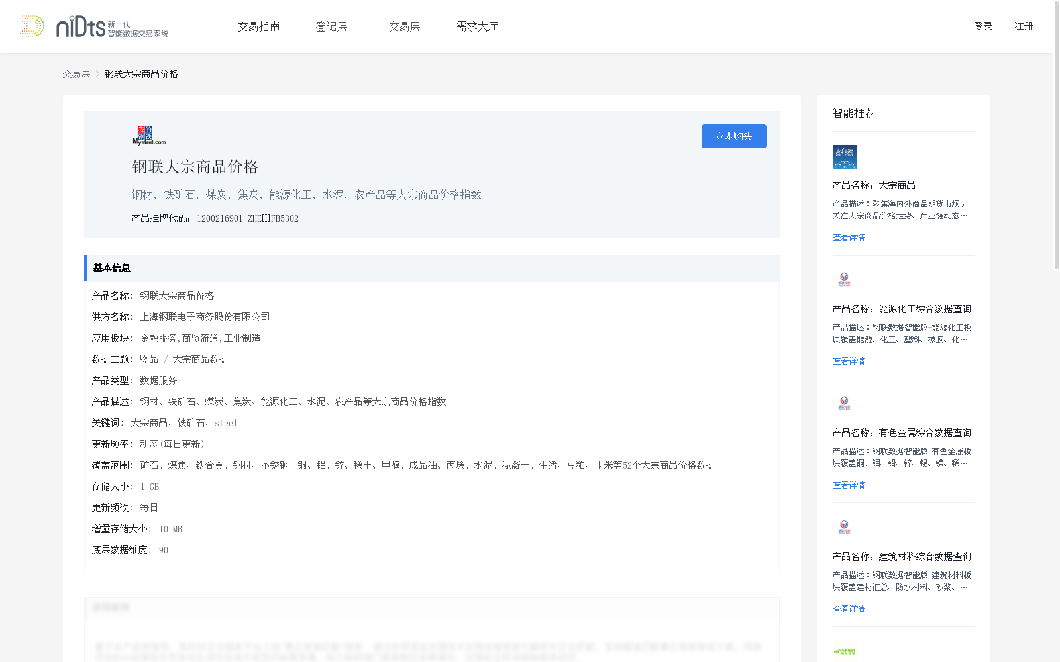This screenshot has height=662, width=1060.
Task: Open the 大宗商品 recommendation thumbnail
Action: click(845, 157)
